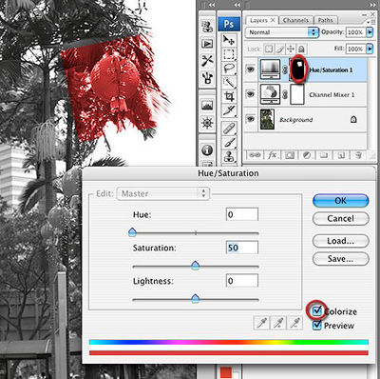This screenshot has width=380, height=379.
Task: Select the Background layer thumbnail
Action: [x=267, y=119]
